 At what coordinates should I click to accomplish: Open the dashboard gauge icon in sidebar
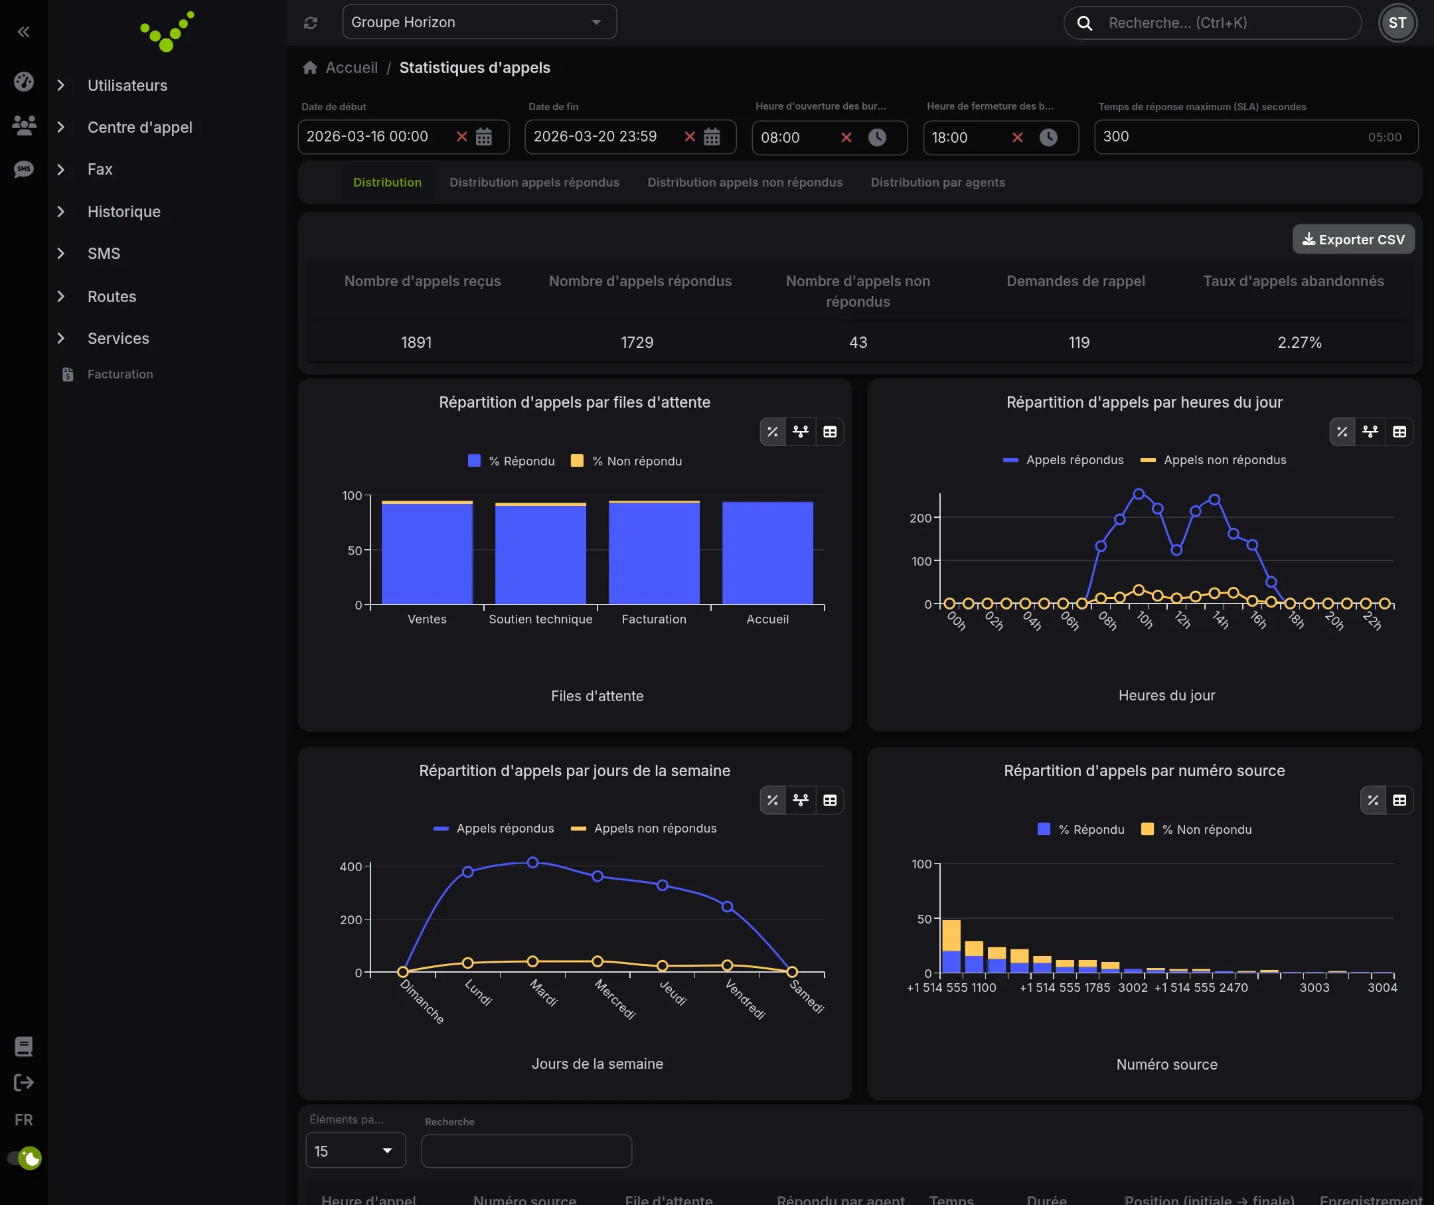24,82
